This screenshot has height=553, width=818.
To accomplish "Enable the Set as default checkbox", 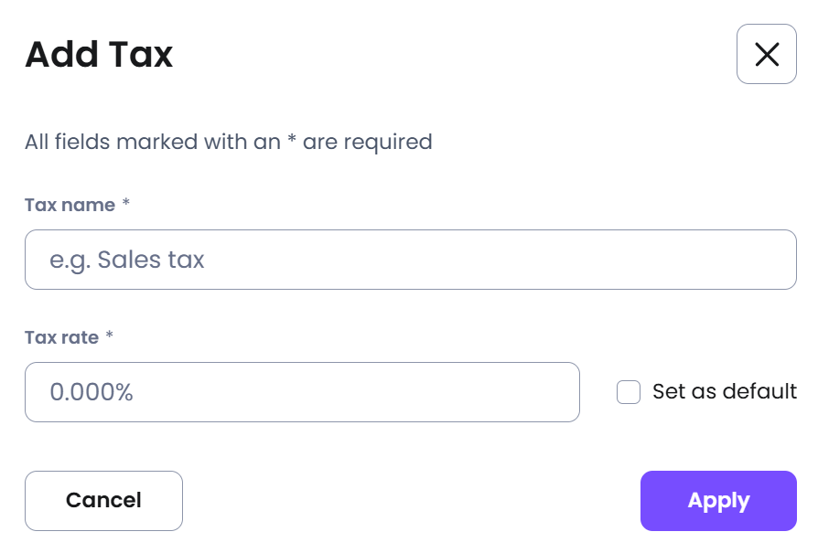I will pyautogui.click(x=628, y=392).
